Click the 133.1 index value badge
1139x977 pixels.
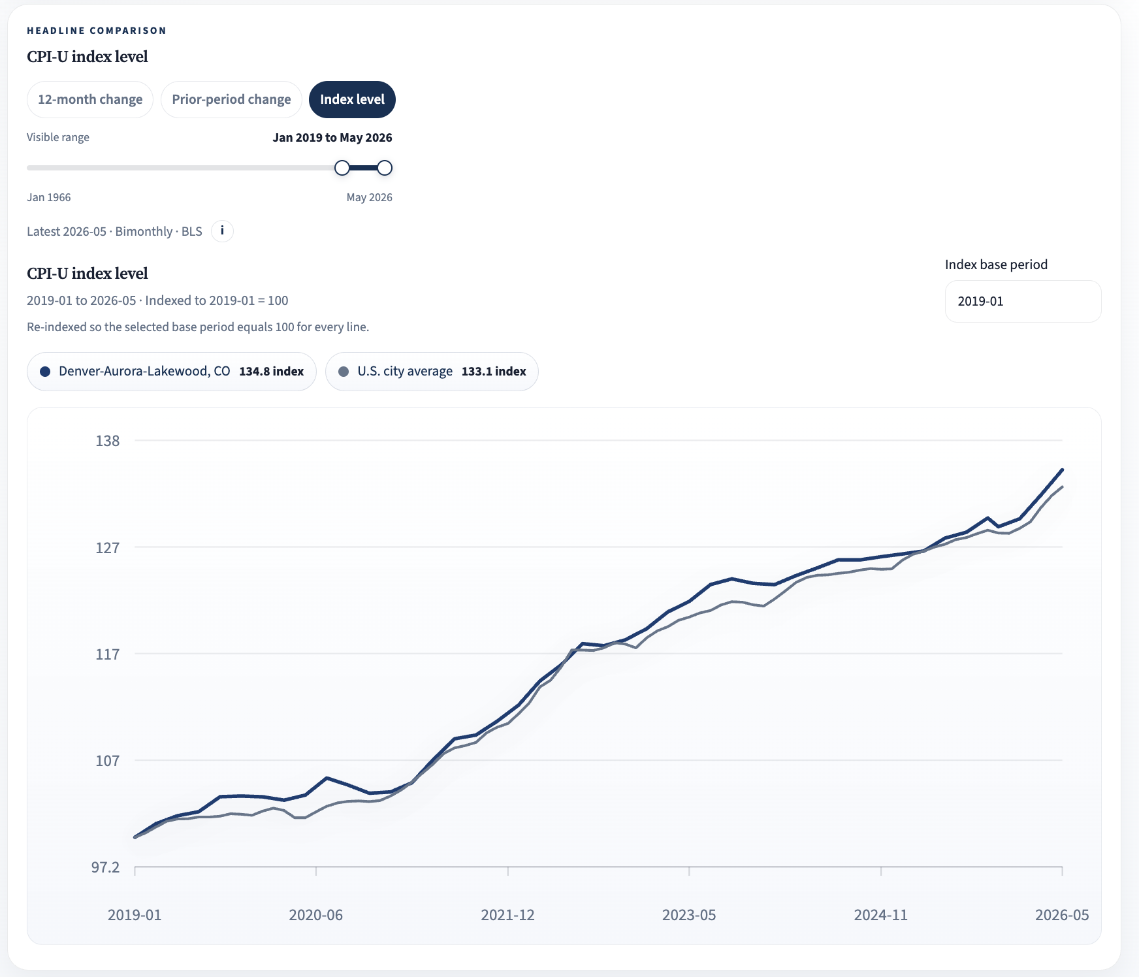[x=494, y=372]
